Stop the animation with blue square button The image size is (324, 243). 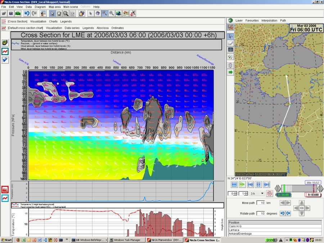click(234, 184)
